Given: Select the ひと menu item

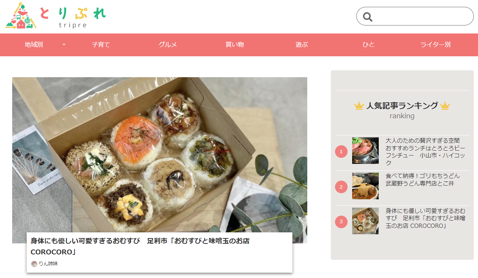Looking at the screenshot, I should coord(368,44).
